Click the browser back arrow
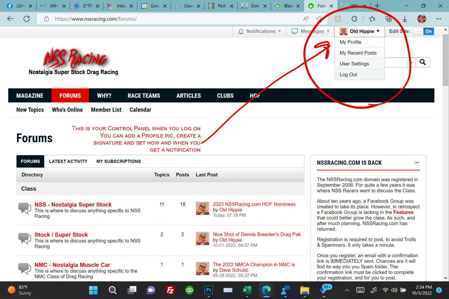Image resolution: width=449 pixels, height=299 pixels. (10, 19)
